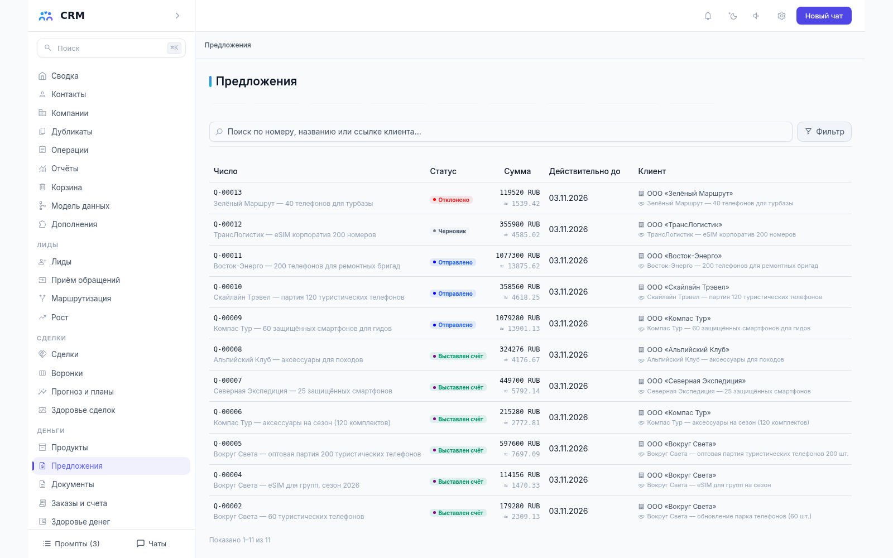Image resolution: width=893 pixels, height=558 pixels.
Task: Open the Фильтр filter button
Action: [x=824, y=132]
